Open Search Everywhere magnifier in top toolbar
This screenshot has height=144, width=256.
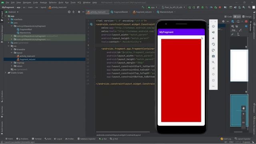point(249,7)
